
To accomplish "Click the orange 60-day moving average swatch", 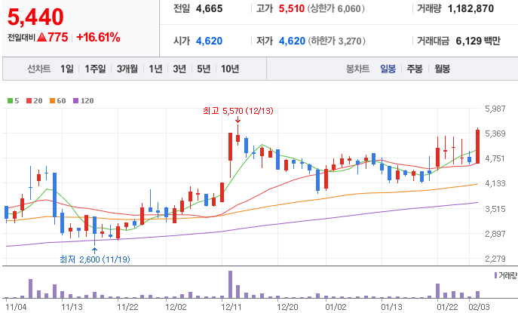I will (52, 101).
